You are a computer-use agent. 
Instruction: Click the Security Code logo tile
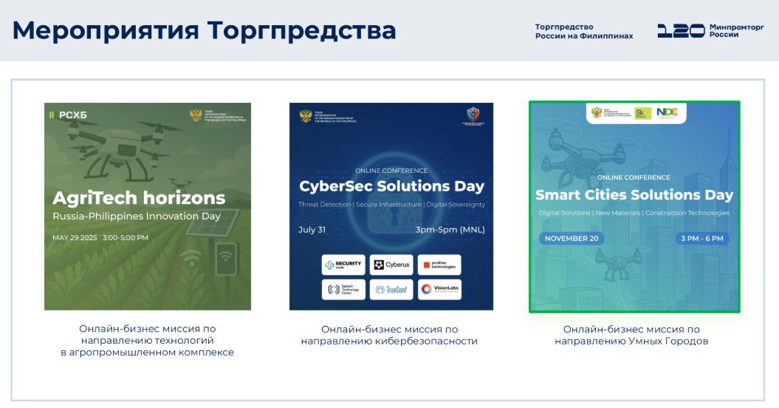pyautogui.click(x=343, y=265)
